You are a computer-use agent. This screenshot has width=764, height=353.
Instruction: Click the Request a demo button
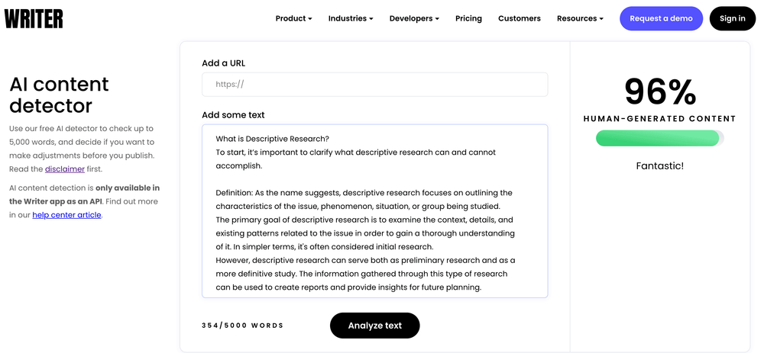tap(661, 18)
